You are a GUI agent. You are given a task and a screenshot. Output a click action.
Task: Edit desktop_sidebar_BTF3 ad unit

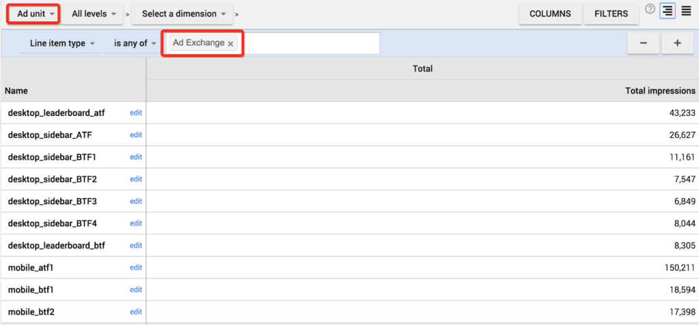pyautogui.click(x=136, y=201)
